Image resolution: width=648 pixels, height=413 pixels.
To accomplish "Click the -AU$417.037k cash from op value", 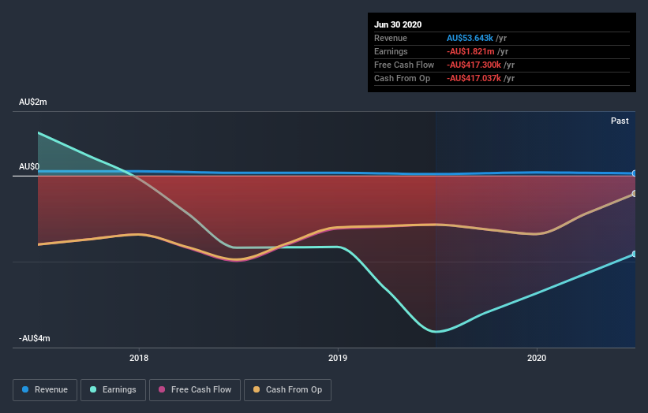I will [x=474, y=78].
